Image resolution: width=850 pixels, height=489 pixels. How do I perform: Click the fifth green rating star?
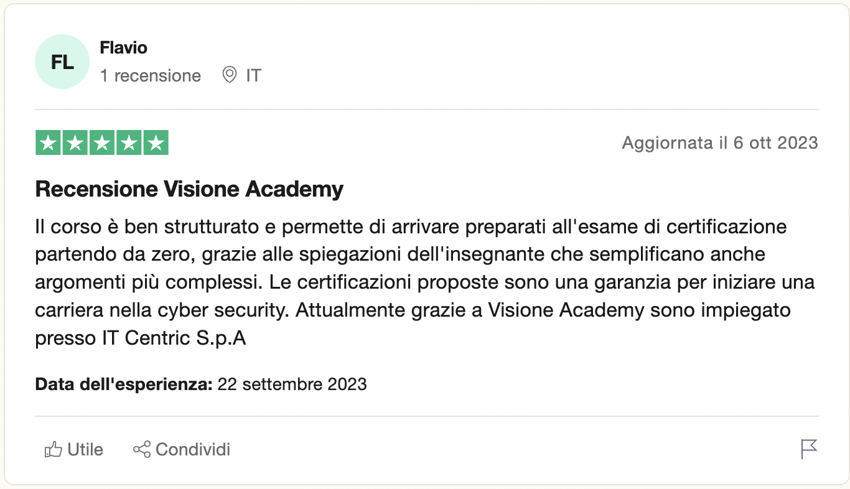coord(156,143)
